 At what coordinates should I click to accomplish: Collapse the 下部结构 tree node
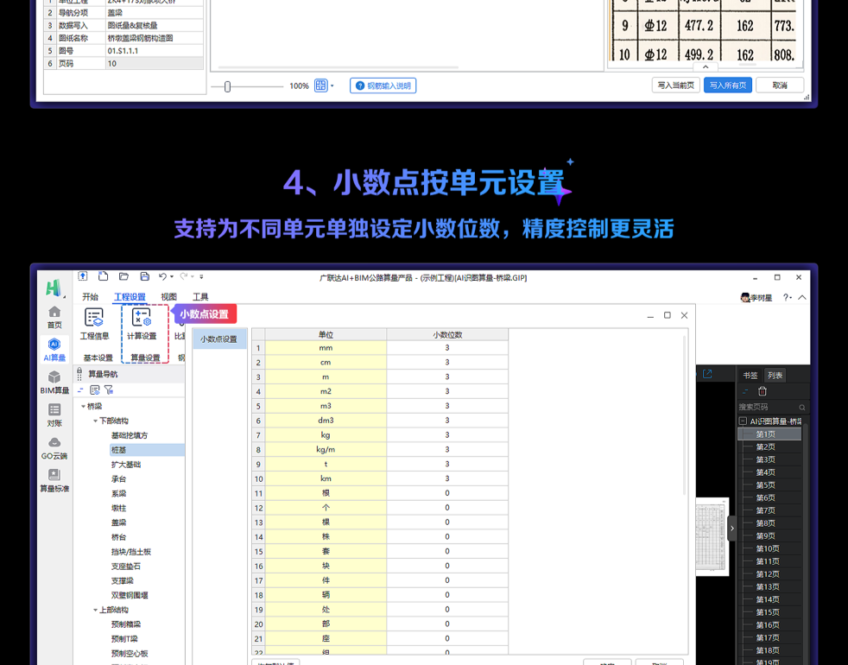pos(95,421)
